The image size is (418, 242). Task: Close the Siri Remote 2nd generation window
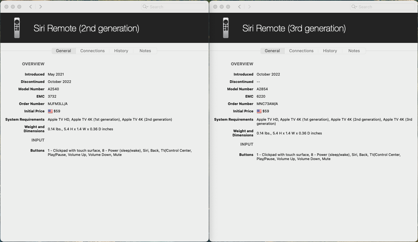point(6,7)
